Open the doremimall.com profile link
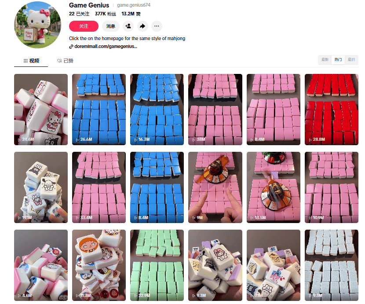 (x=103, y=46)
